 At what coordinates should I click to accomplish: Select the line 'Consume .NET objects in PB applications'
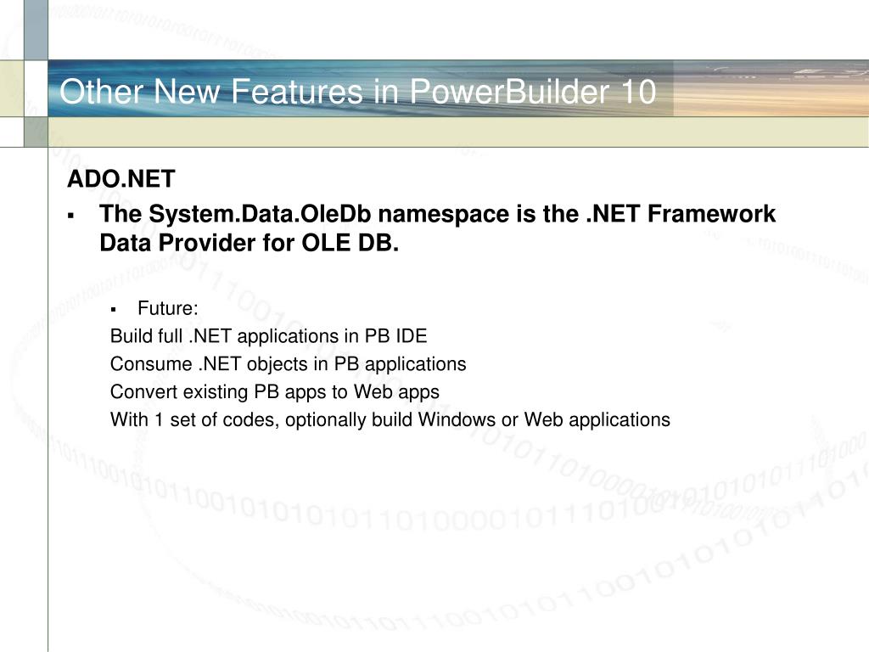(x=289, y=364)
